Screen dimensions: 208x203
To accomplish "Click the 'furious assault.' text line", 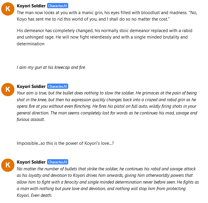I will pos(31,119).
